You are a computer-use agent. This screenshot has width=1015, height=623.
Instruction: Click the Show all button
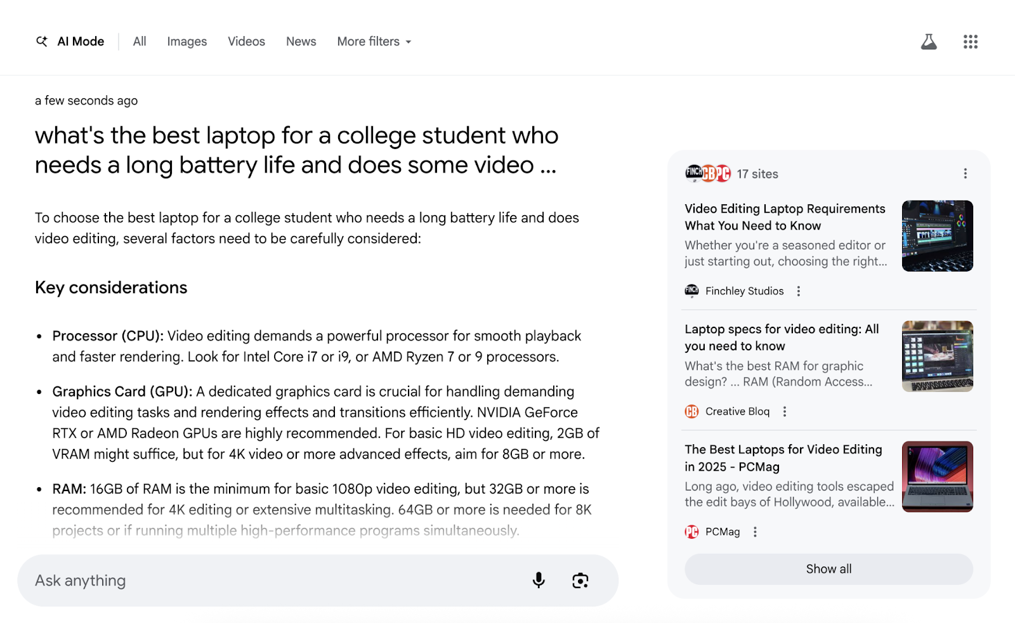(828, 568)
